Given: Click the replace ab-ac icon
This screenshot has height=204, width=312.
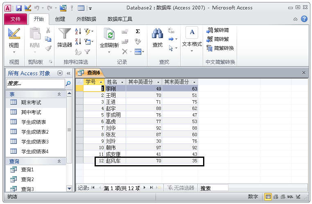Looking at the screenshot, I should 171,30.
